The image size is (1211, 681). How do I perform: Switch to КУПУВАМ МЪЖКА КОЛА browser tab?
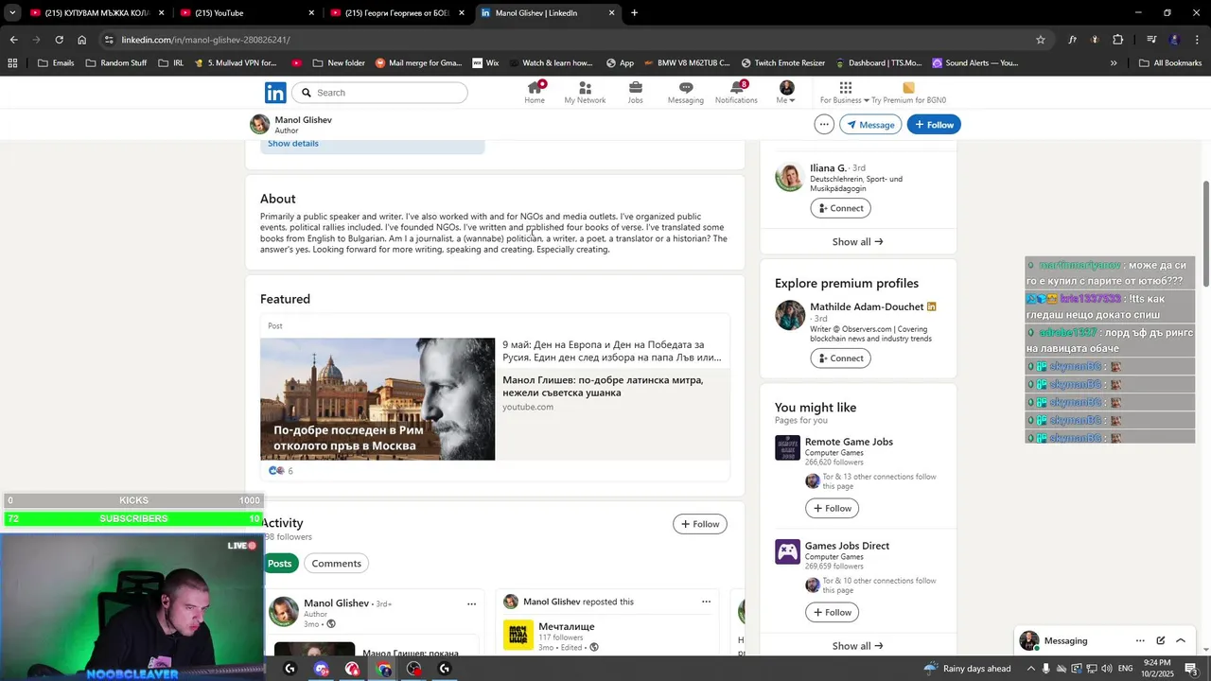tap(96, 13)
